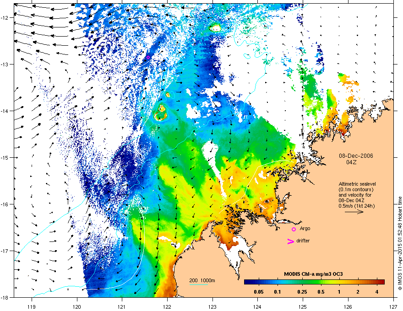Click the 04Z time label
Viewport: 403px width, 311px height.
pyautogui.click(x=351, y=162)
